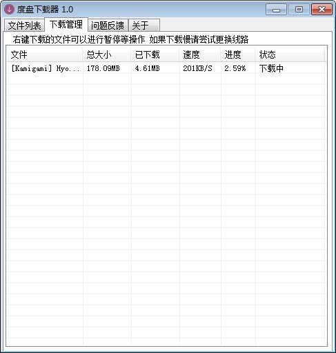The width and height of the screenshot is (336, 353).
Task: Open the 问题反馈 tab
Action: (108, 26)
